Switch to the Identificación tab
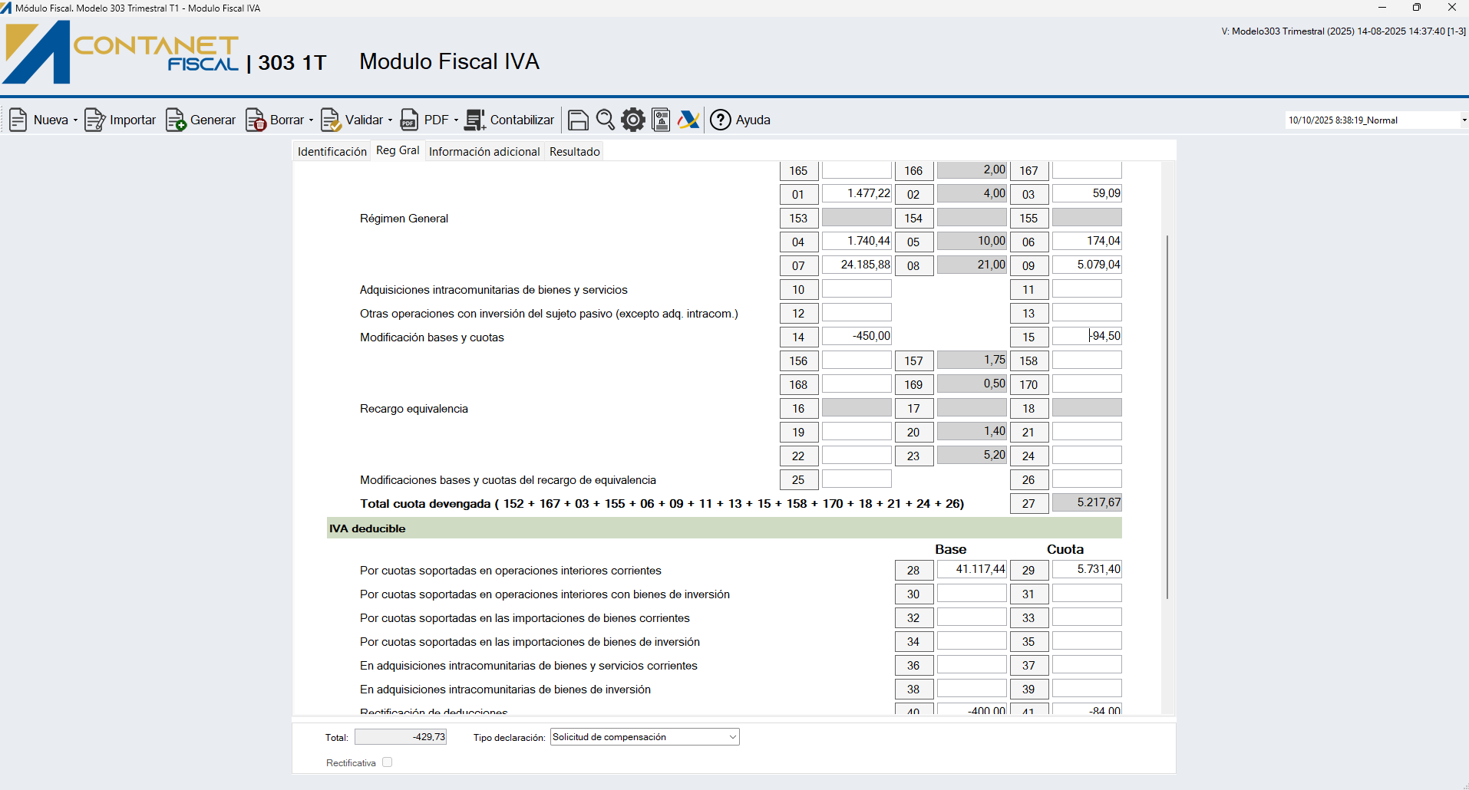This screenshot has width=1469, height=790. 332,152
